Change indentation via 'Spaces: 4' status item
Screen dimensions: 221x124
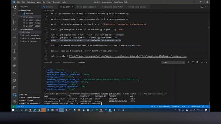point(175,107)
